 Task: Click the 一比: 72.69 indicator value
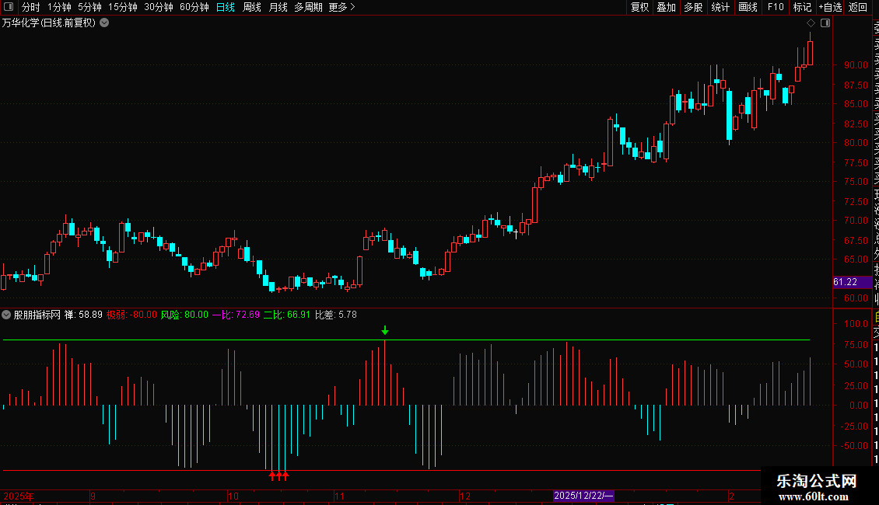click(236, 315)
